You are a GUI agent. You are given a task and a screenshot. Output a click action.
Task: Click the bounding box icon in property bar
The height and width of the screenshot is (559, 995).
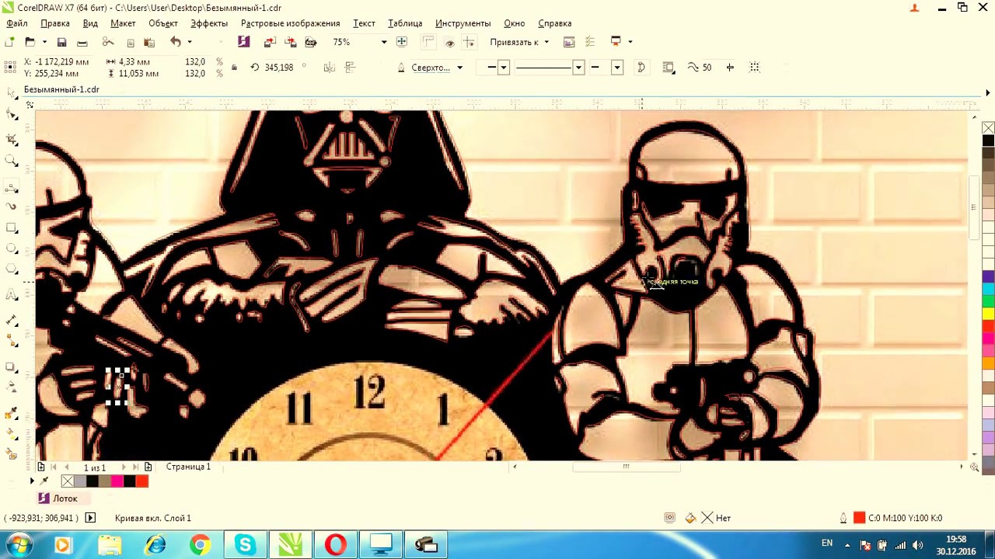(755, 68)
